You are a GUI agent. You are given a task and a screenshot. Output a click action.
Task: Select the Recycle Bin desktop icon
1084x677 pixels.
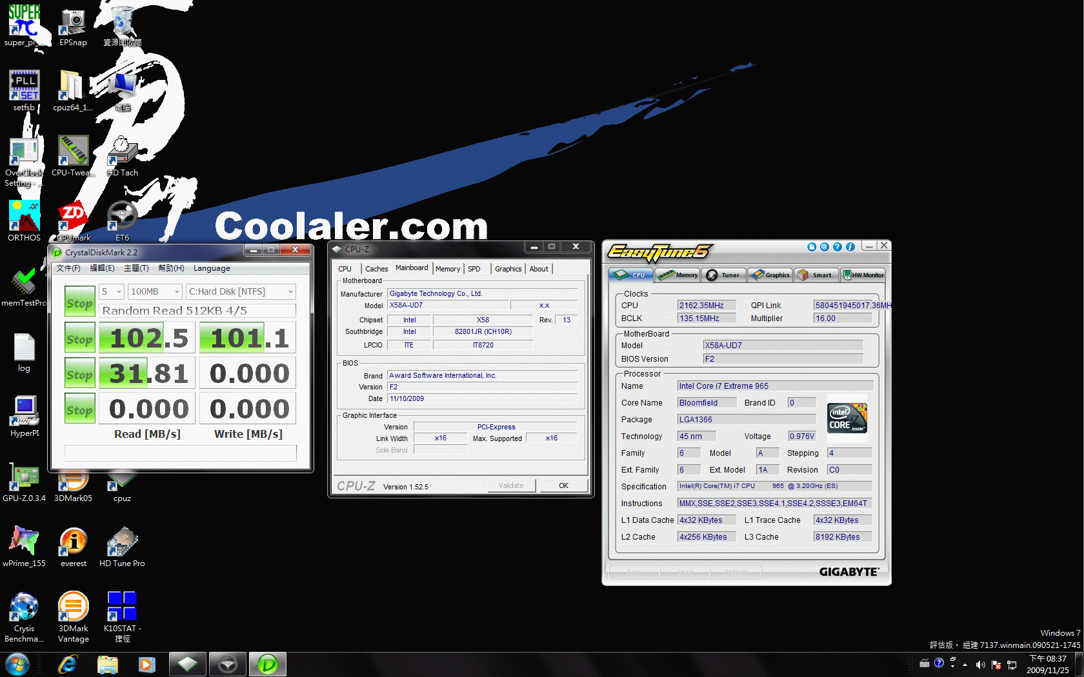click(x=123, y=26)
